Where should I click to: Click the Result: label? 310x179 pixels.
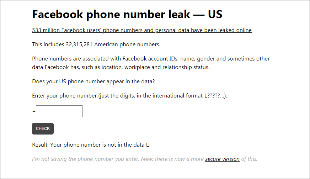click(x=40, y=145)
